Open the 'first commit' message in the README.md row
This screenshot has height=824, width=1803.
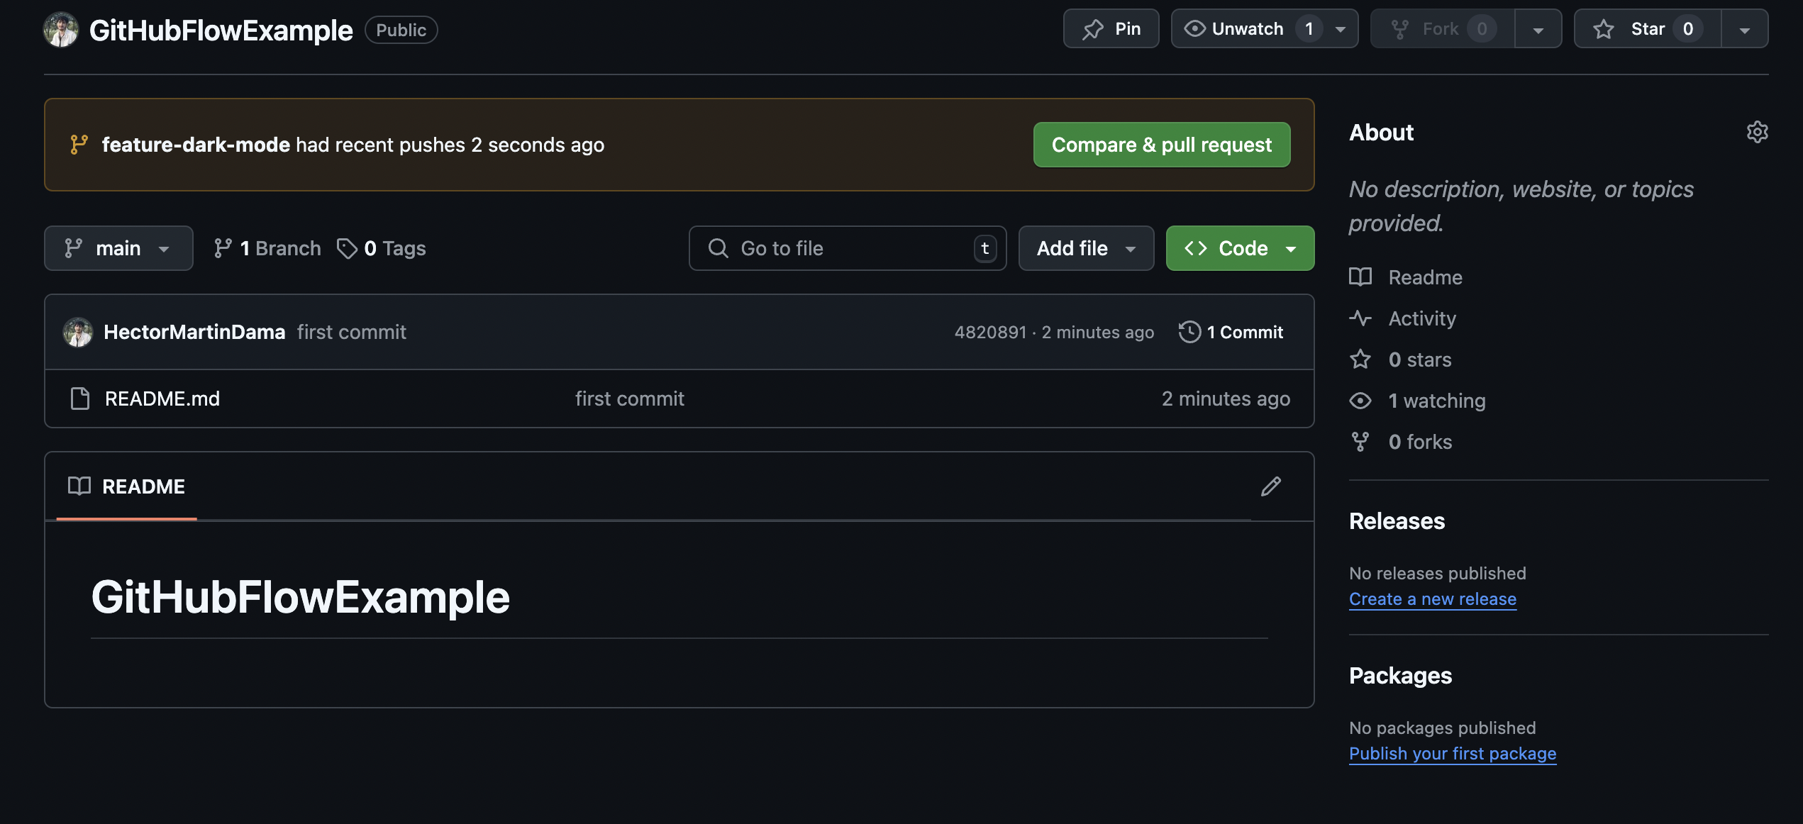(x=630, y=399)
